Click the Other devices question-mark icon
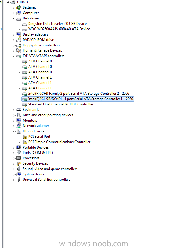The width and height of the screenshot is (187, 248). (18, 131)
